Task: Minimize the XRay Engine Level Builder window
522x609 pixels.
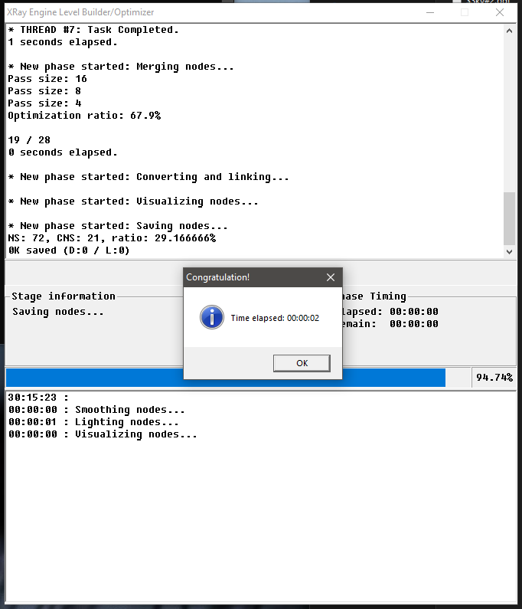Action: click(430, 12)
